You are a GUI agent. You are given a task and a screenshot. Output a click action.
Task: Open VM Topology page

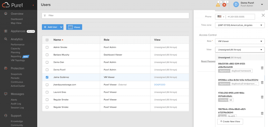[x=18, y=60]
